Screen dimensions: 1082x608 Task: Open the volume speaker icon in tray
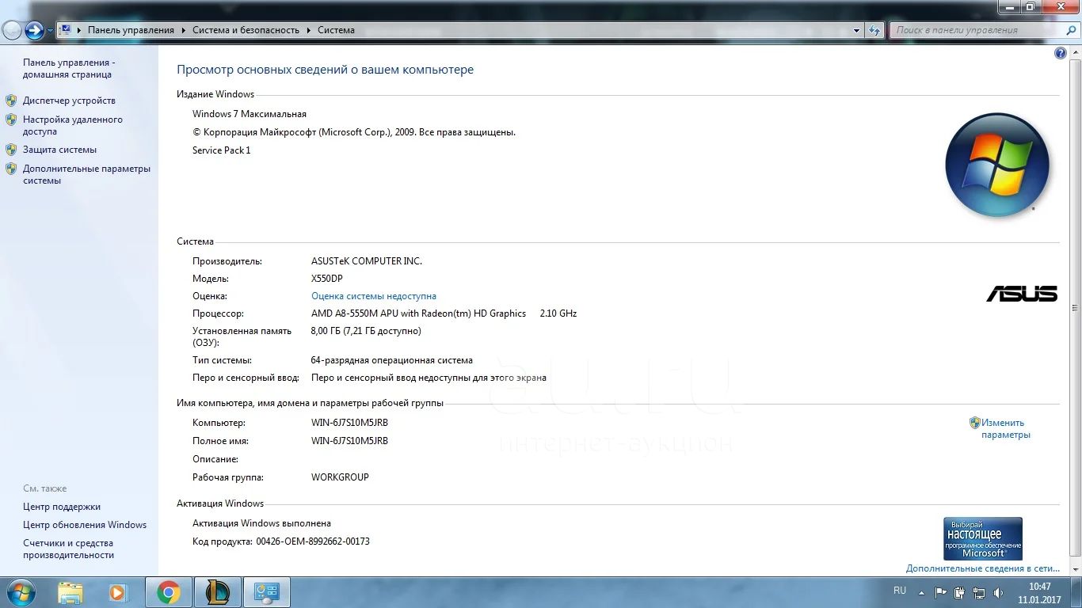999,592
